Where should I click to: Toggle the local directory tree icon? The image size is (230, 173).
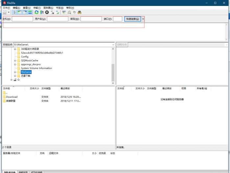[20, 12]
